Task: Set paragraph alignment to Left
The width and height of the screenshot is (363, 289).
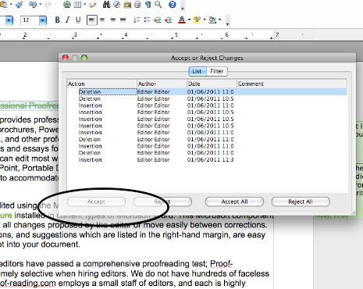Action: point(92,20)
